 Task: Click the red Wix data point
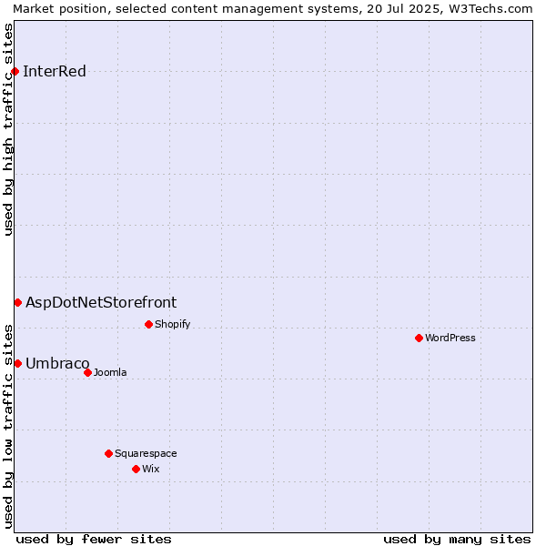coord(136,470)
